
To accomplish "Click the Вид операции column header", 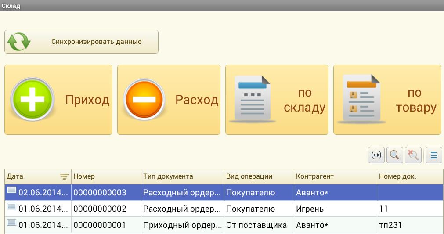I will pyautogui.click(x=258, y=176).
